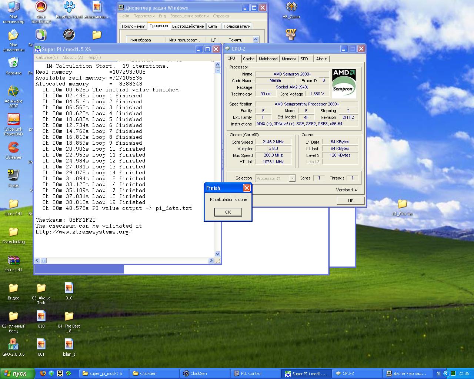Click Firefox icon in quick launch
Screen dimensions: 474x379
click(x=43, y=373)
